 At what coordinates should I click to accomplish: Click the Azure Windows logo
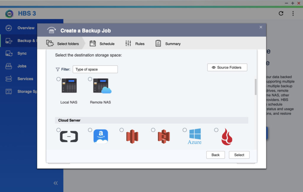195,136
